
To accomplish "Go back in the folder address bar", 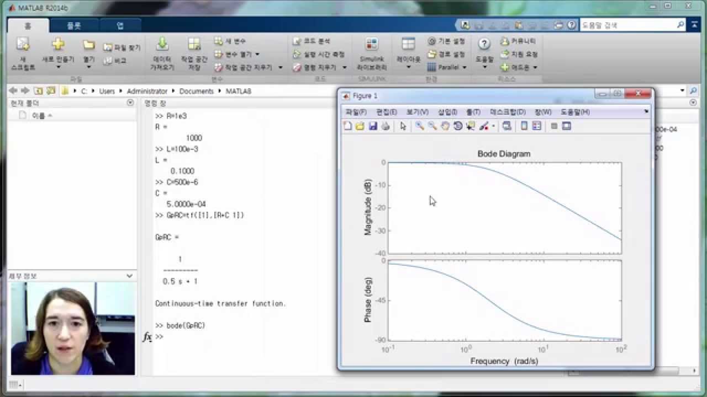I will click(13, 91).
